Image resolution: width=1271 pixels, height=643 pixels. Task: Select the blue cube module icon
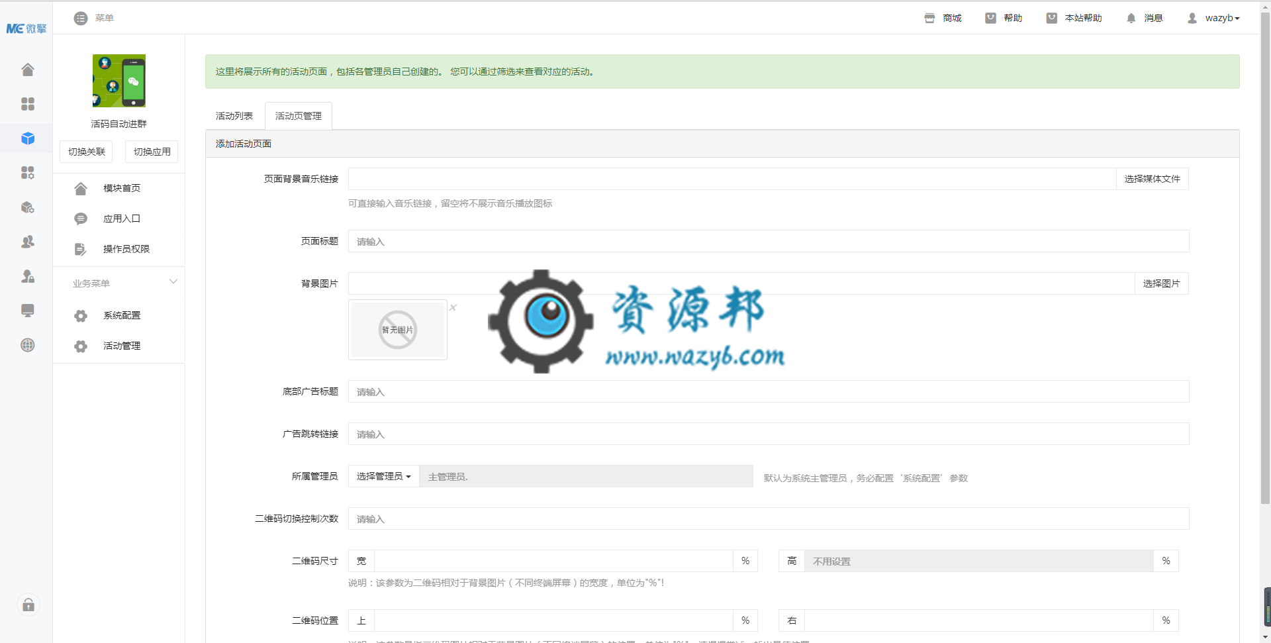tap(27, 138)
